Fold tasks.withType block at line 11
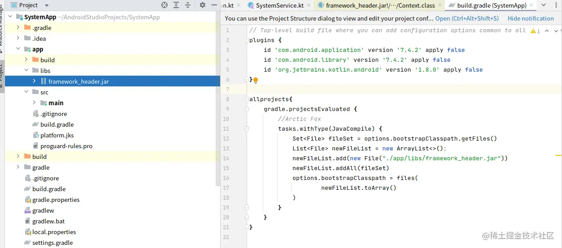Viewport: 562px width, 248px height. pos(247,129)
